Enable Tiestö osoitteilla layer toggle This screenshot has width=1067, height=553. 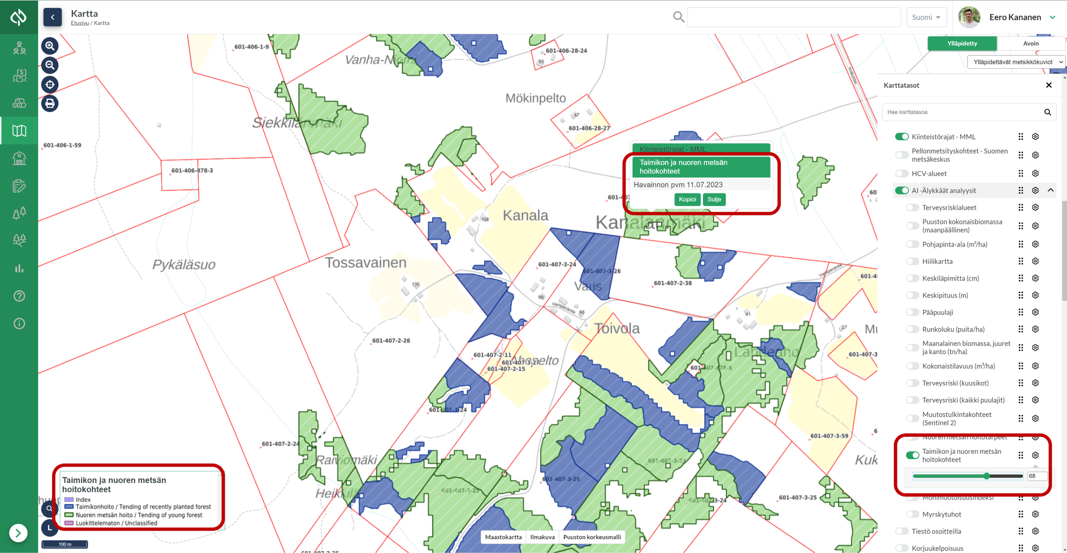point(902,531)
